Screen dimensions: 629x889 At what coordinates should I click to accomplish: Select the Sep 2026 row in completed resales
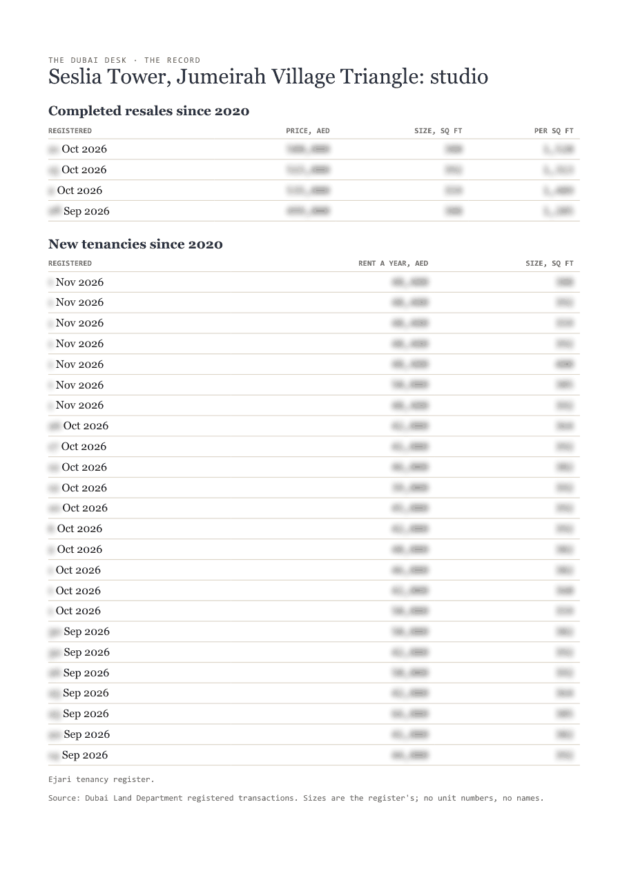(314, 211)
